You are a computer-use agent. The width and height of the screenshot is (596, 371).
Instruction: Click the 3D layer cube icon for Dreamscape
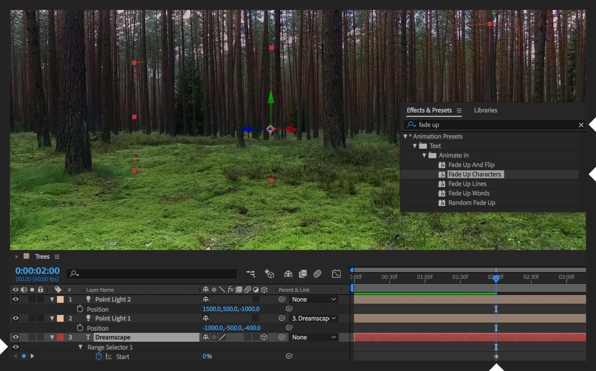[264, 337]
